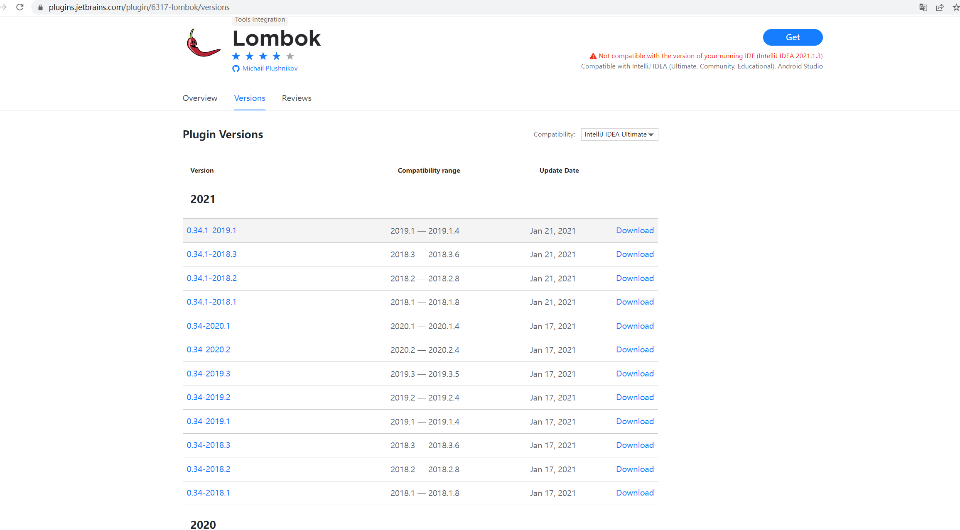The image size is (960, 530).
Task: Click the fifth gray rating star
Action: [290, 56]
